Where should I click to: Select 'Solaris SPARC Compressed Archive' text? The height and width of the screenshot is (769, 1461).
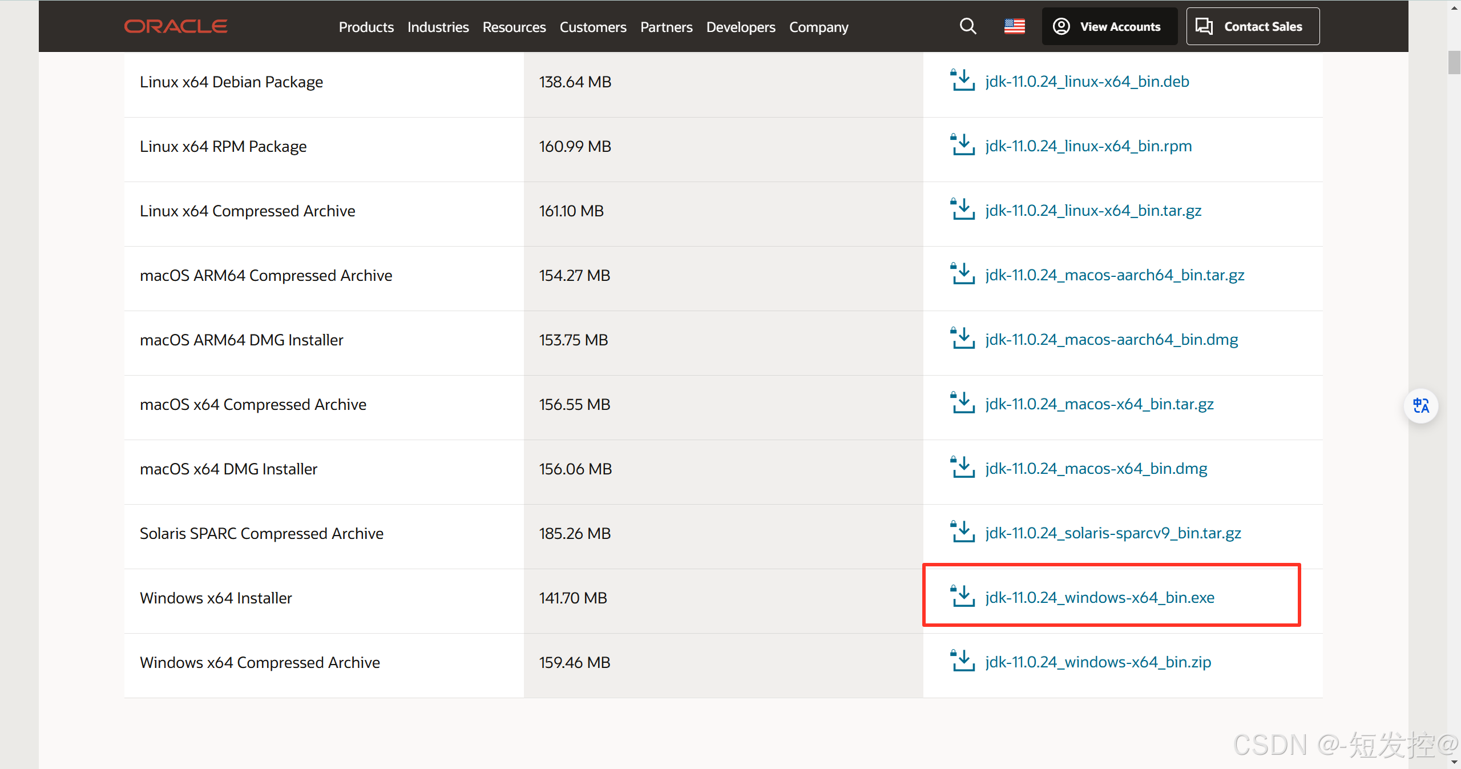[261, 534]
